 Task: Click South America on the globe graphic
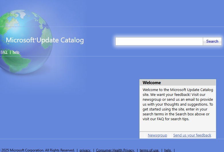[x=16, y=63]
